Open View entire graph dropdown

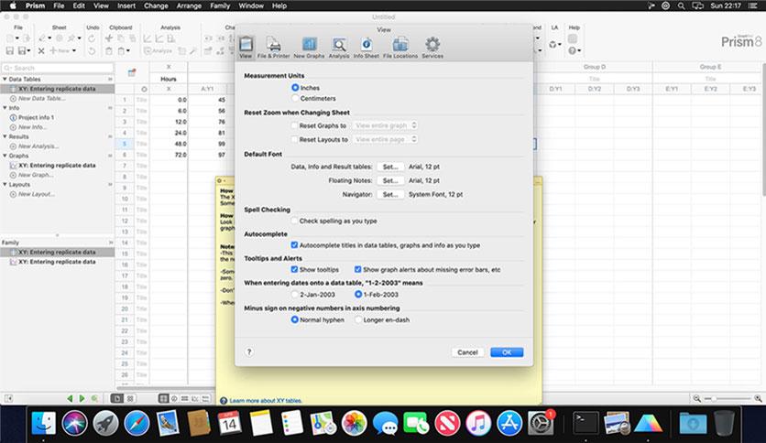click(386, 125)
